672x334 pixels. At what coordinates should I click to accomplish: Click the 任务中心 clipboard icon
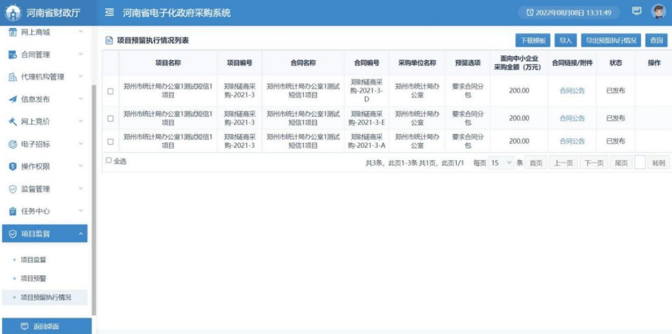[x=12, y=212]
